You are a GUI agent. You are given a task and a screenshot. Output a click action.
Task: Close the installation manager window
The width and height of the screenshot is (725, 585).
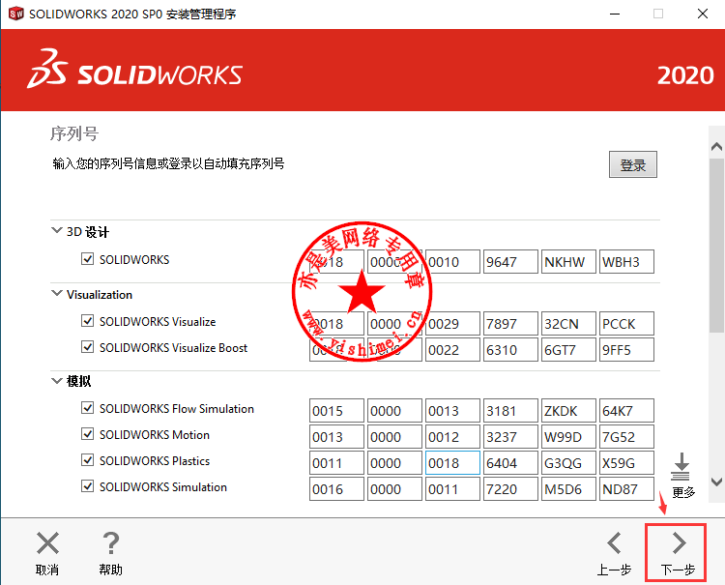click(x=703, y=14)
